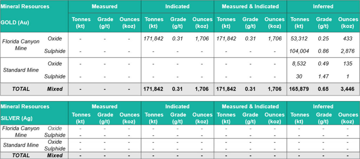Click the Inferred sulphide ounces value 2,876
Screen dimensions: 360x159
click(x=348, y=51)
